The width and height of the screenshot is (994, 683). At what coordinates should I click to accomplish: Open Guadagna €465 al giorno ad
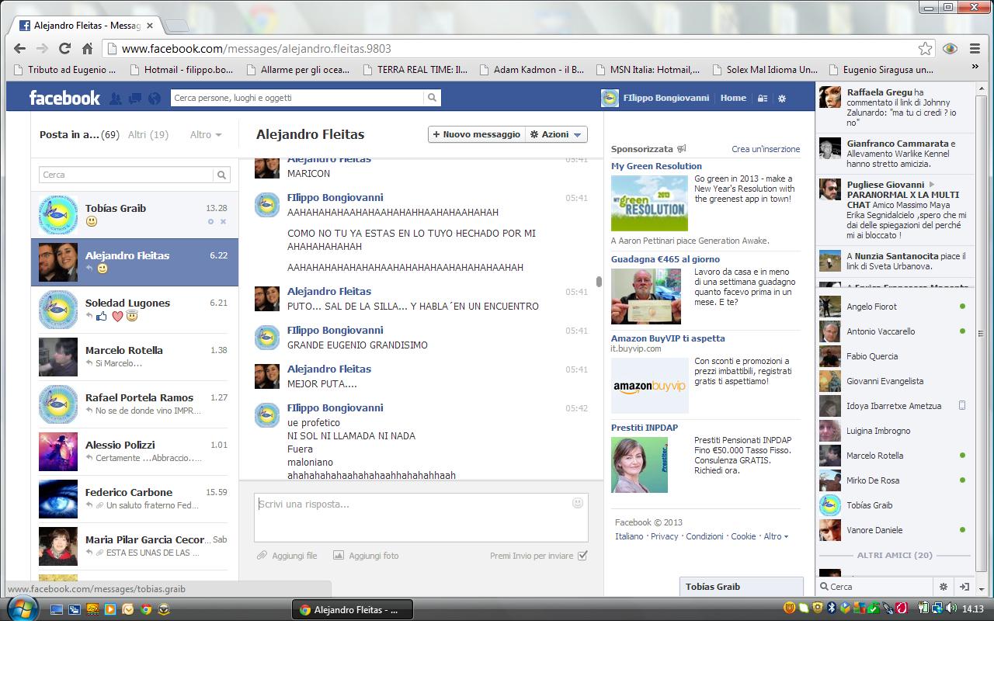(x=666, y=259)
